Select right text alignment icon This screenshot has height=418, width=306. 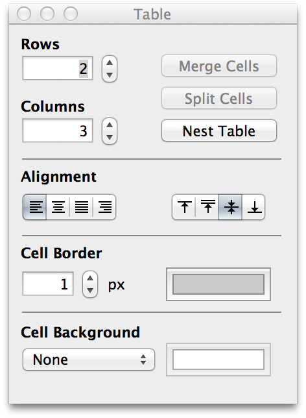coord(104,207)
